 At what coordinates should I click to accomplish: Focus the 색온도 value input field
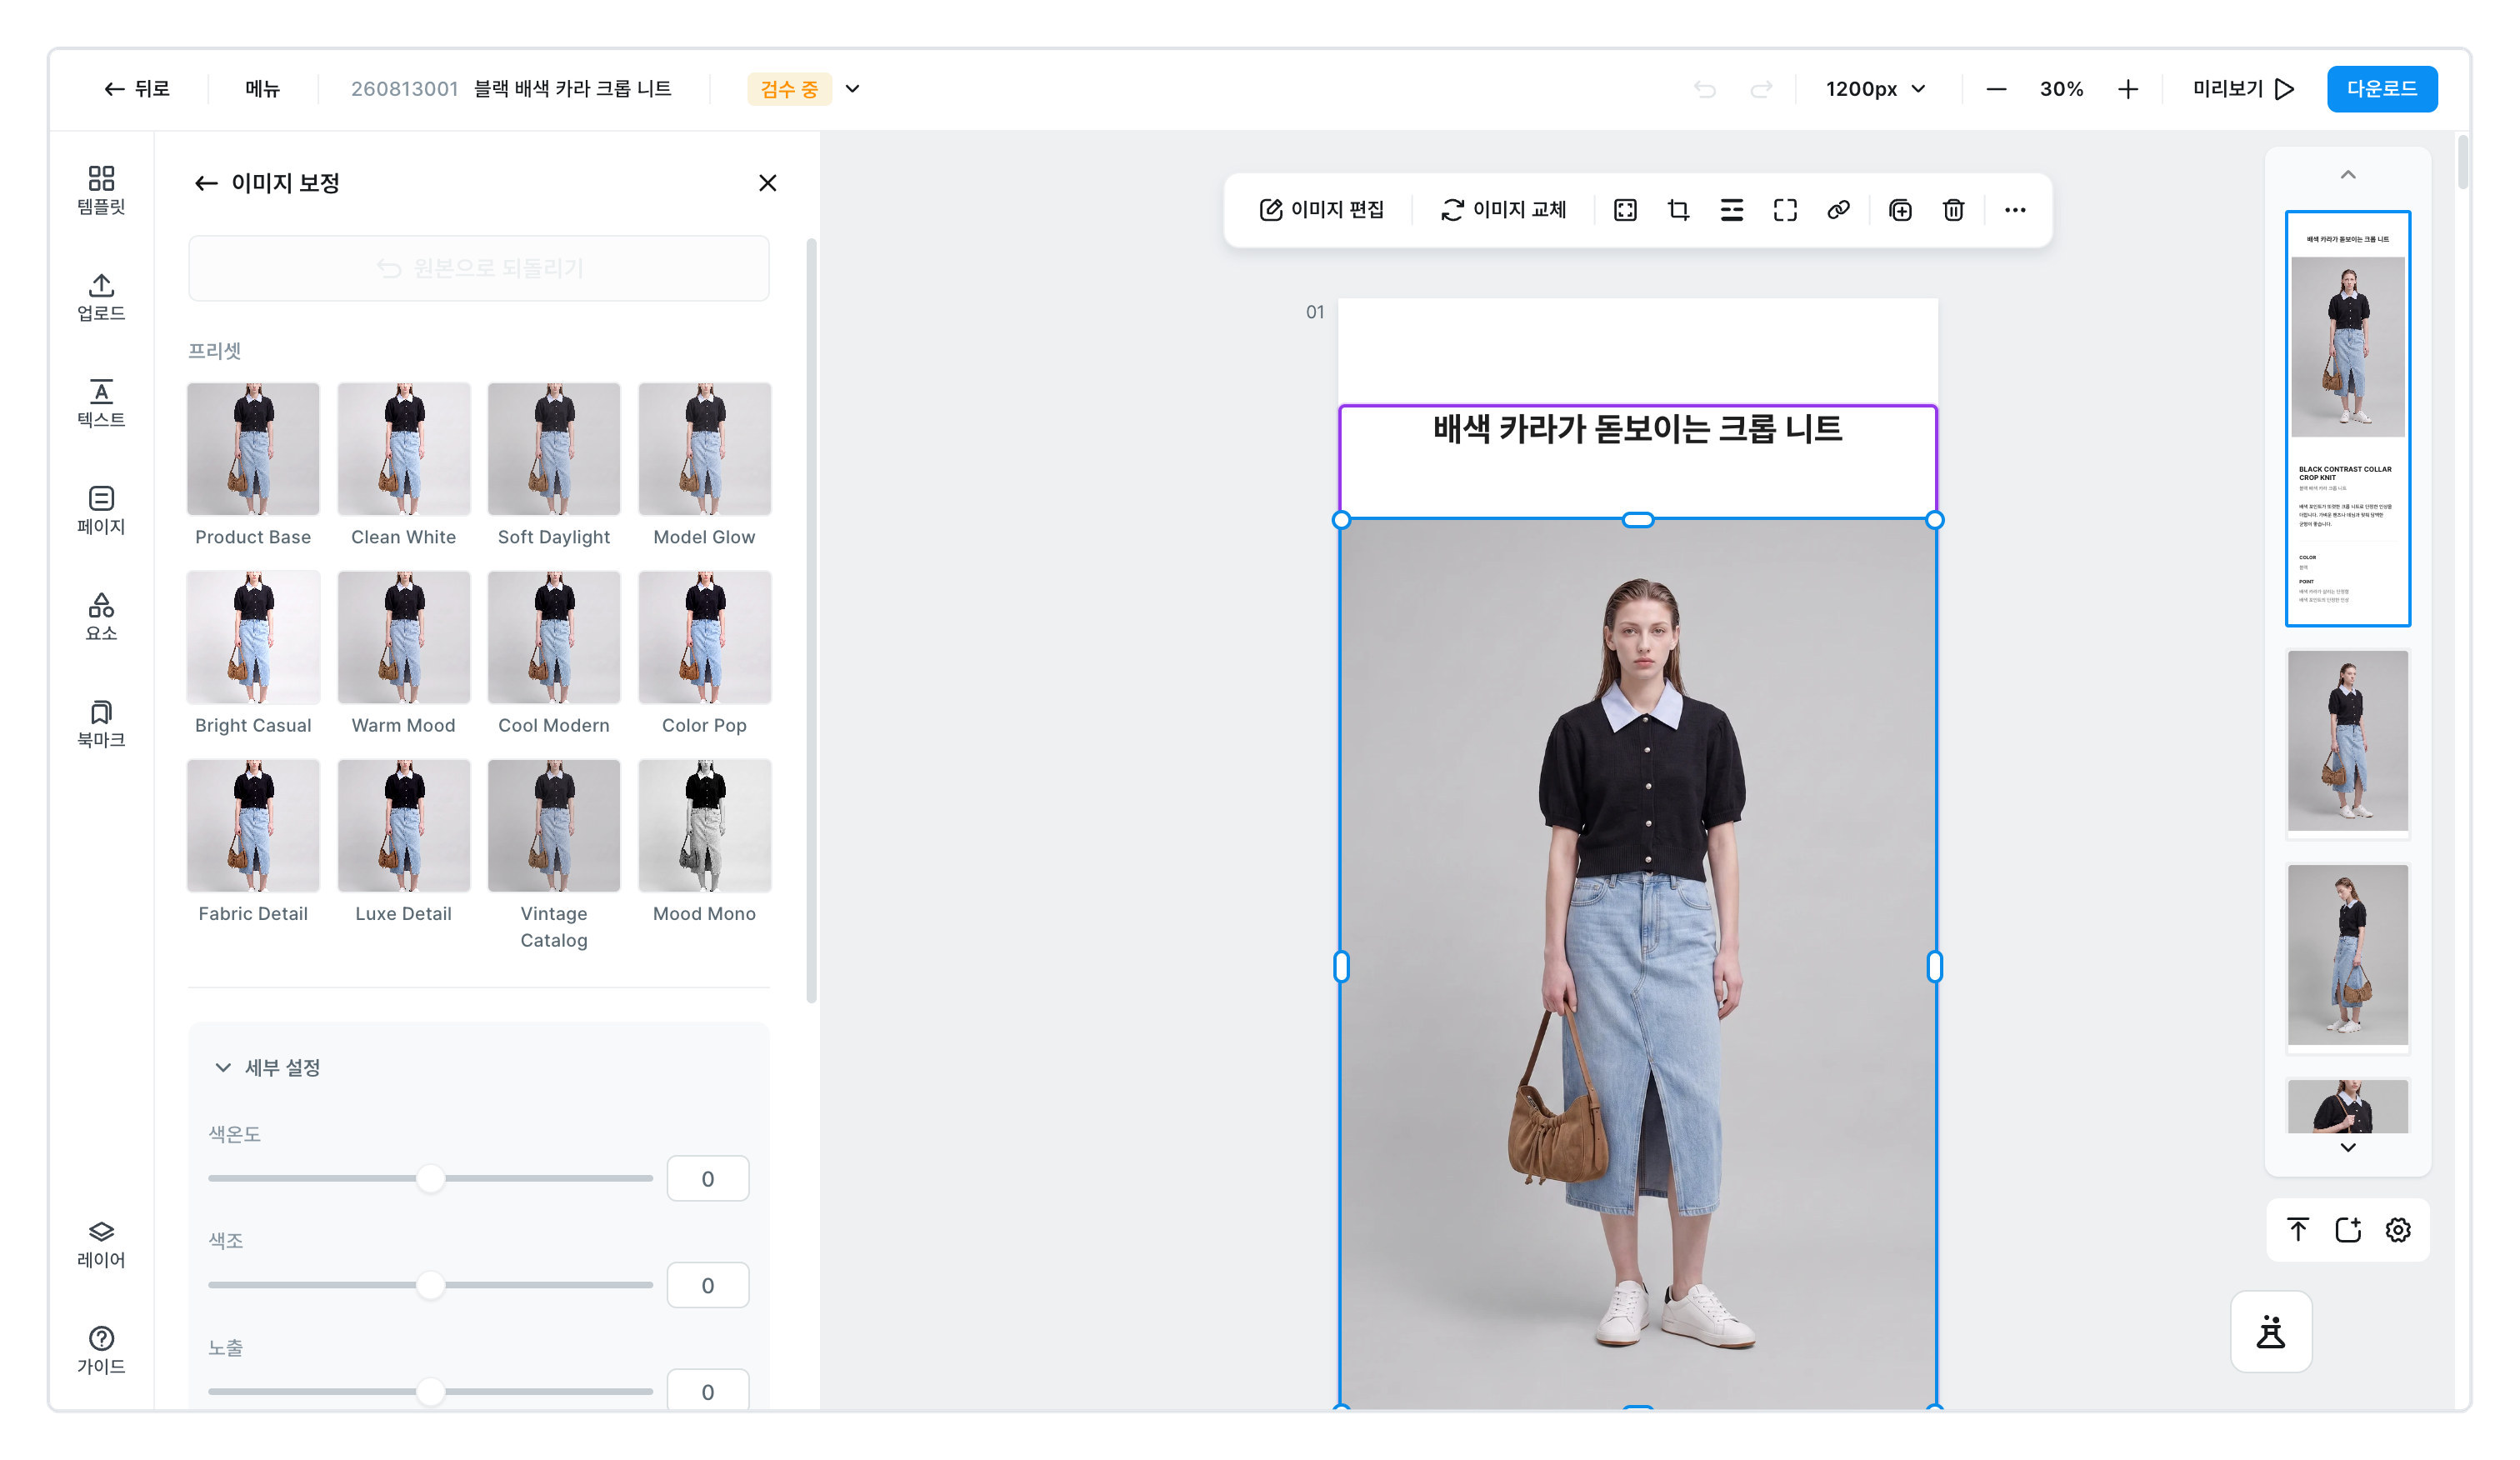click(x=707, y=1178)
